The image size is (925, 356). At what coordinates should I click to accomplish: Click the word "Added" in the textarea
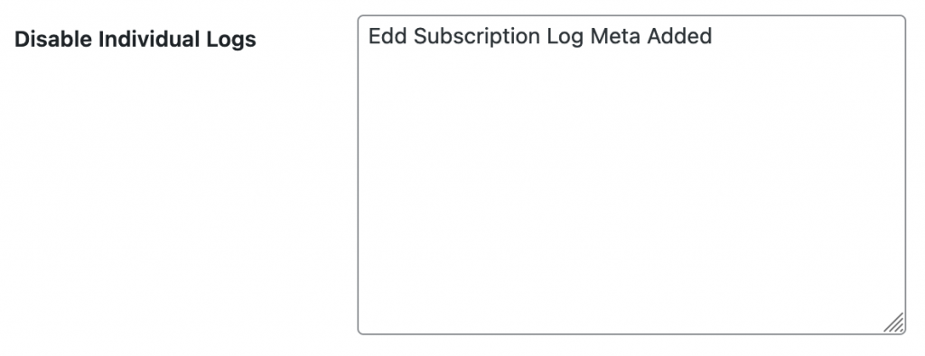[x=679, y=36]
